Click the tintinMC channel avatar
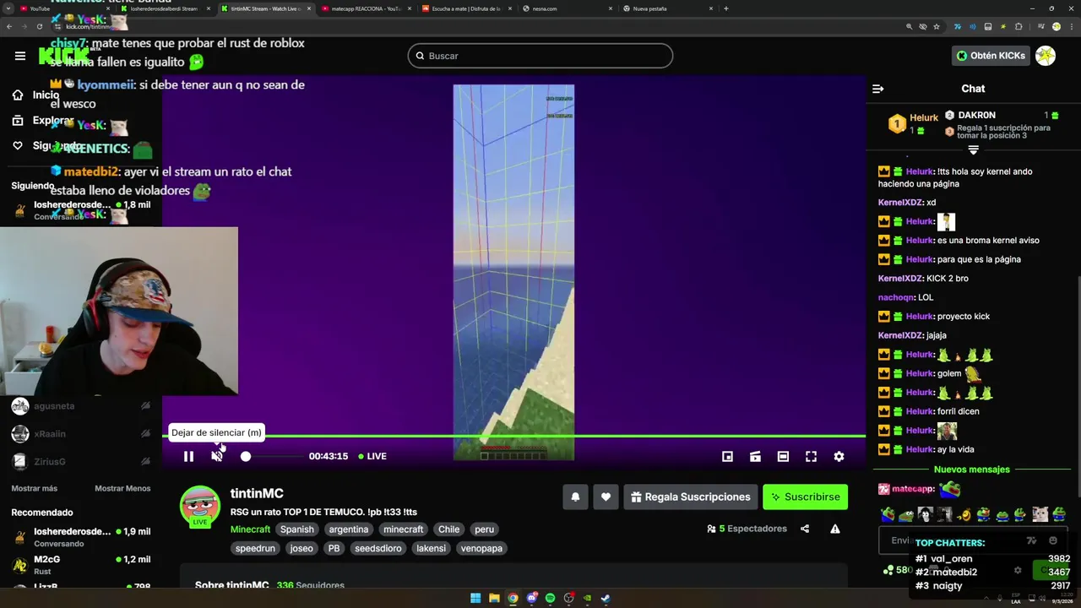 200,506
